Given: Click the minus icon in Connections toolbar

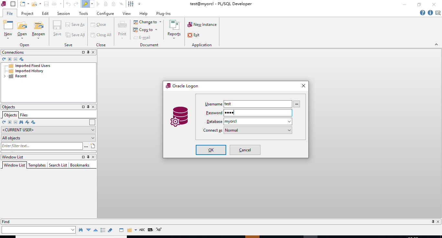Looking at the screenshot, I should click(x=15, y=59).
